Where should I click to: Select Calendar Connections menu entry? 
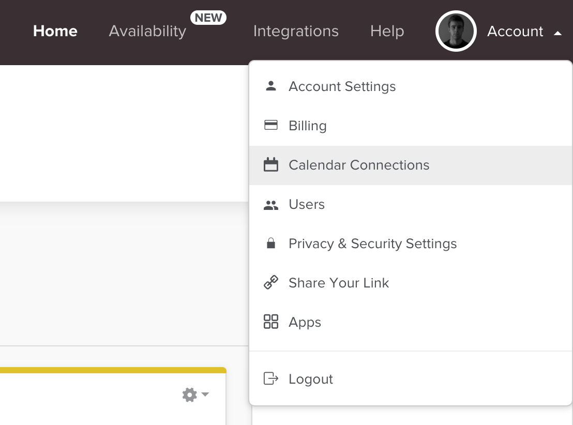359,165
